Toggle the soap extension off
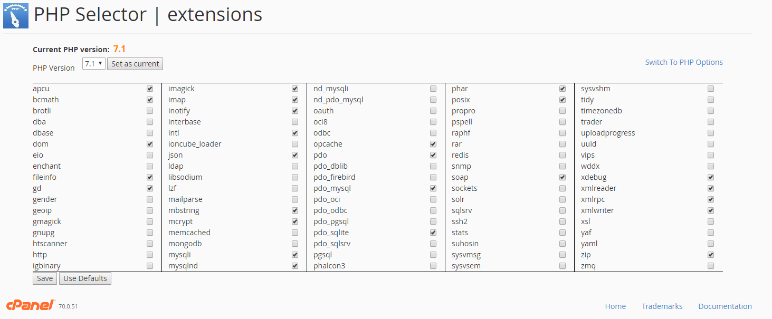 [x=563, y=177]
